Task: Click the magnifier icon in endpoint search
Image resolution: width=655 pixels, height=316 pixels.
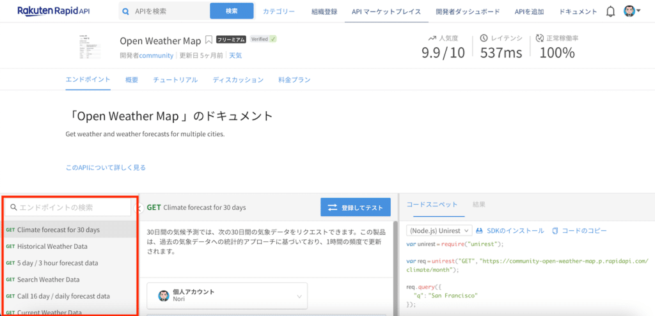Action: (13, 207)
